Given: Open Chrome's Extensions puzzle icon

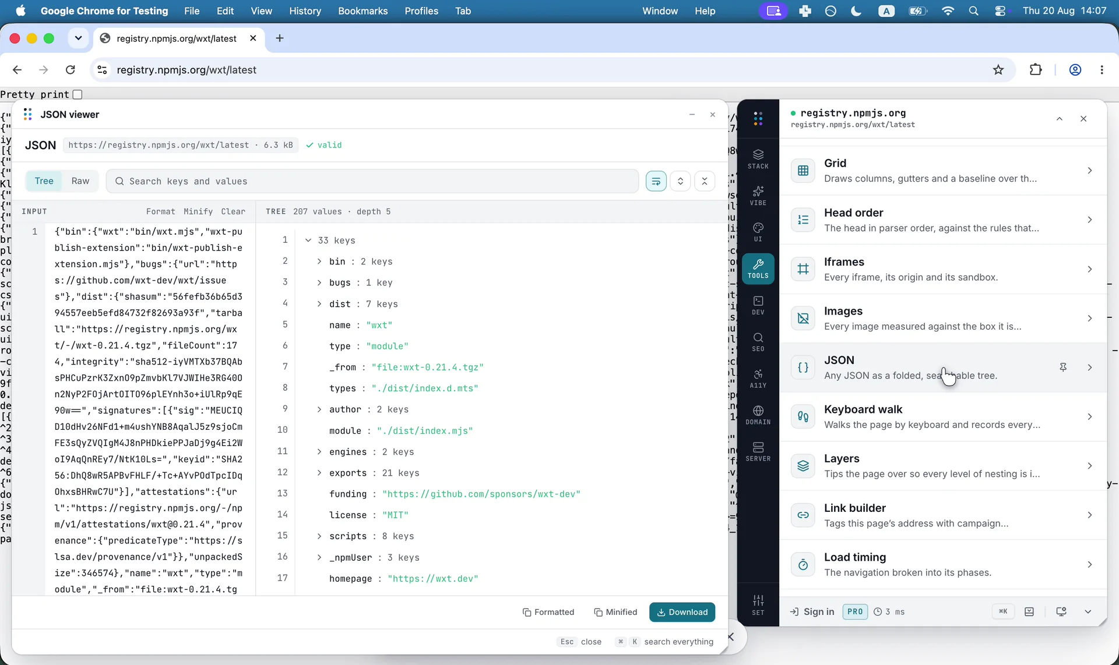Looking at the screenshot, I should point(1036,70).
